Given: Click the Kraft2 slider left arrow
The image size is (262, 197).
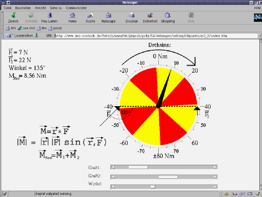Looking at the screenshot, I should point(113,177).
